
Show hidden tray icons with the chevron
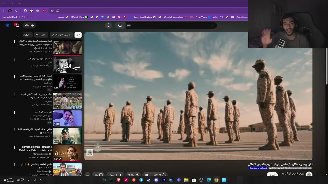coord(40,180)
